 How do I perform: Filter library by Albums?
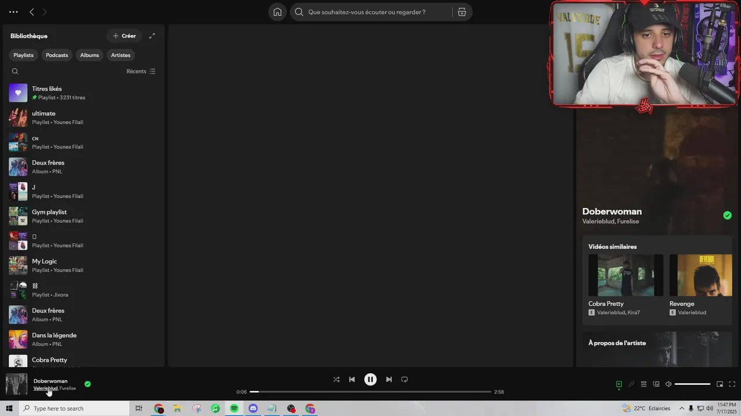pyautogui.click(x=90, y=55)
